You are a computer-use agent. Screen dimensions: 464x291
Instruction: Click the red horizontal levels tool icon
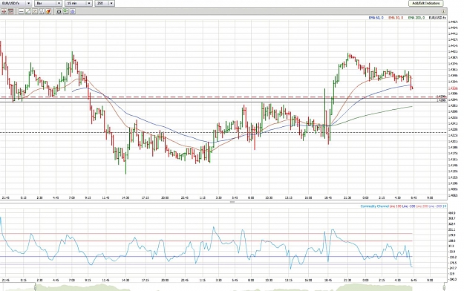click(10, 12)
